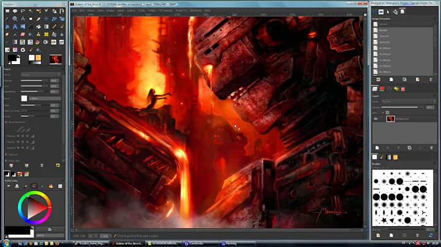441x247 pixels.
Task: Select the Blur droplet tool
Action: pyautogui.click(x=62, y=34)
